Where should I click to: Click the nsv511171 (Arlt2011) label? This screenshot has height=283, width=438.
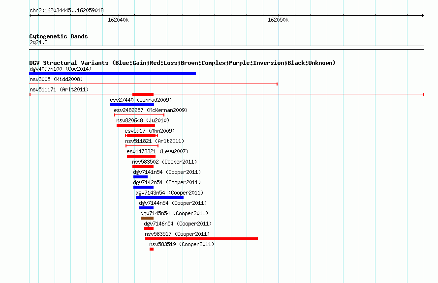point(59,89)
